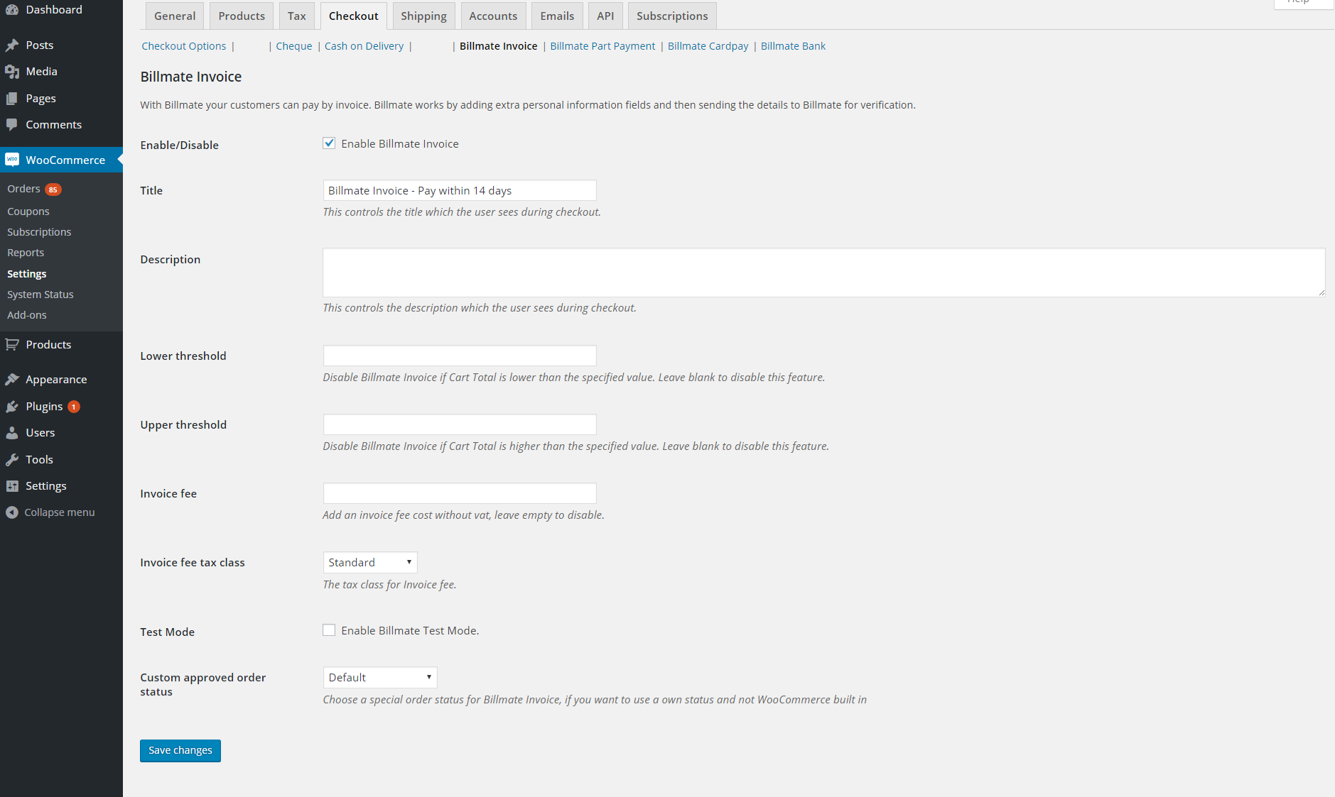
Task: Select the Checkout tab
Action: (354, 16)
